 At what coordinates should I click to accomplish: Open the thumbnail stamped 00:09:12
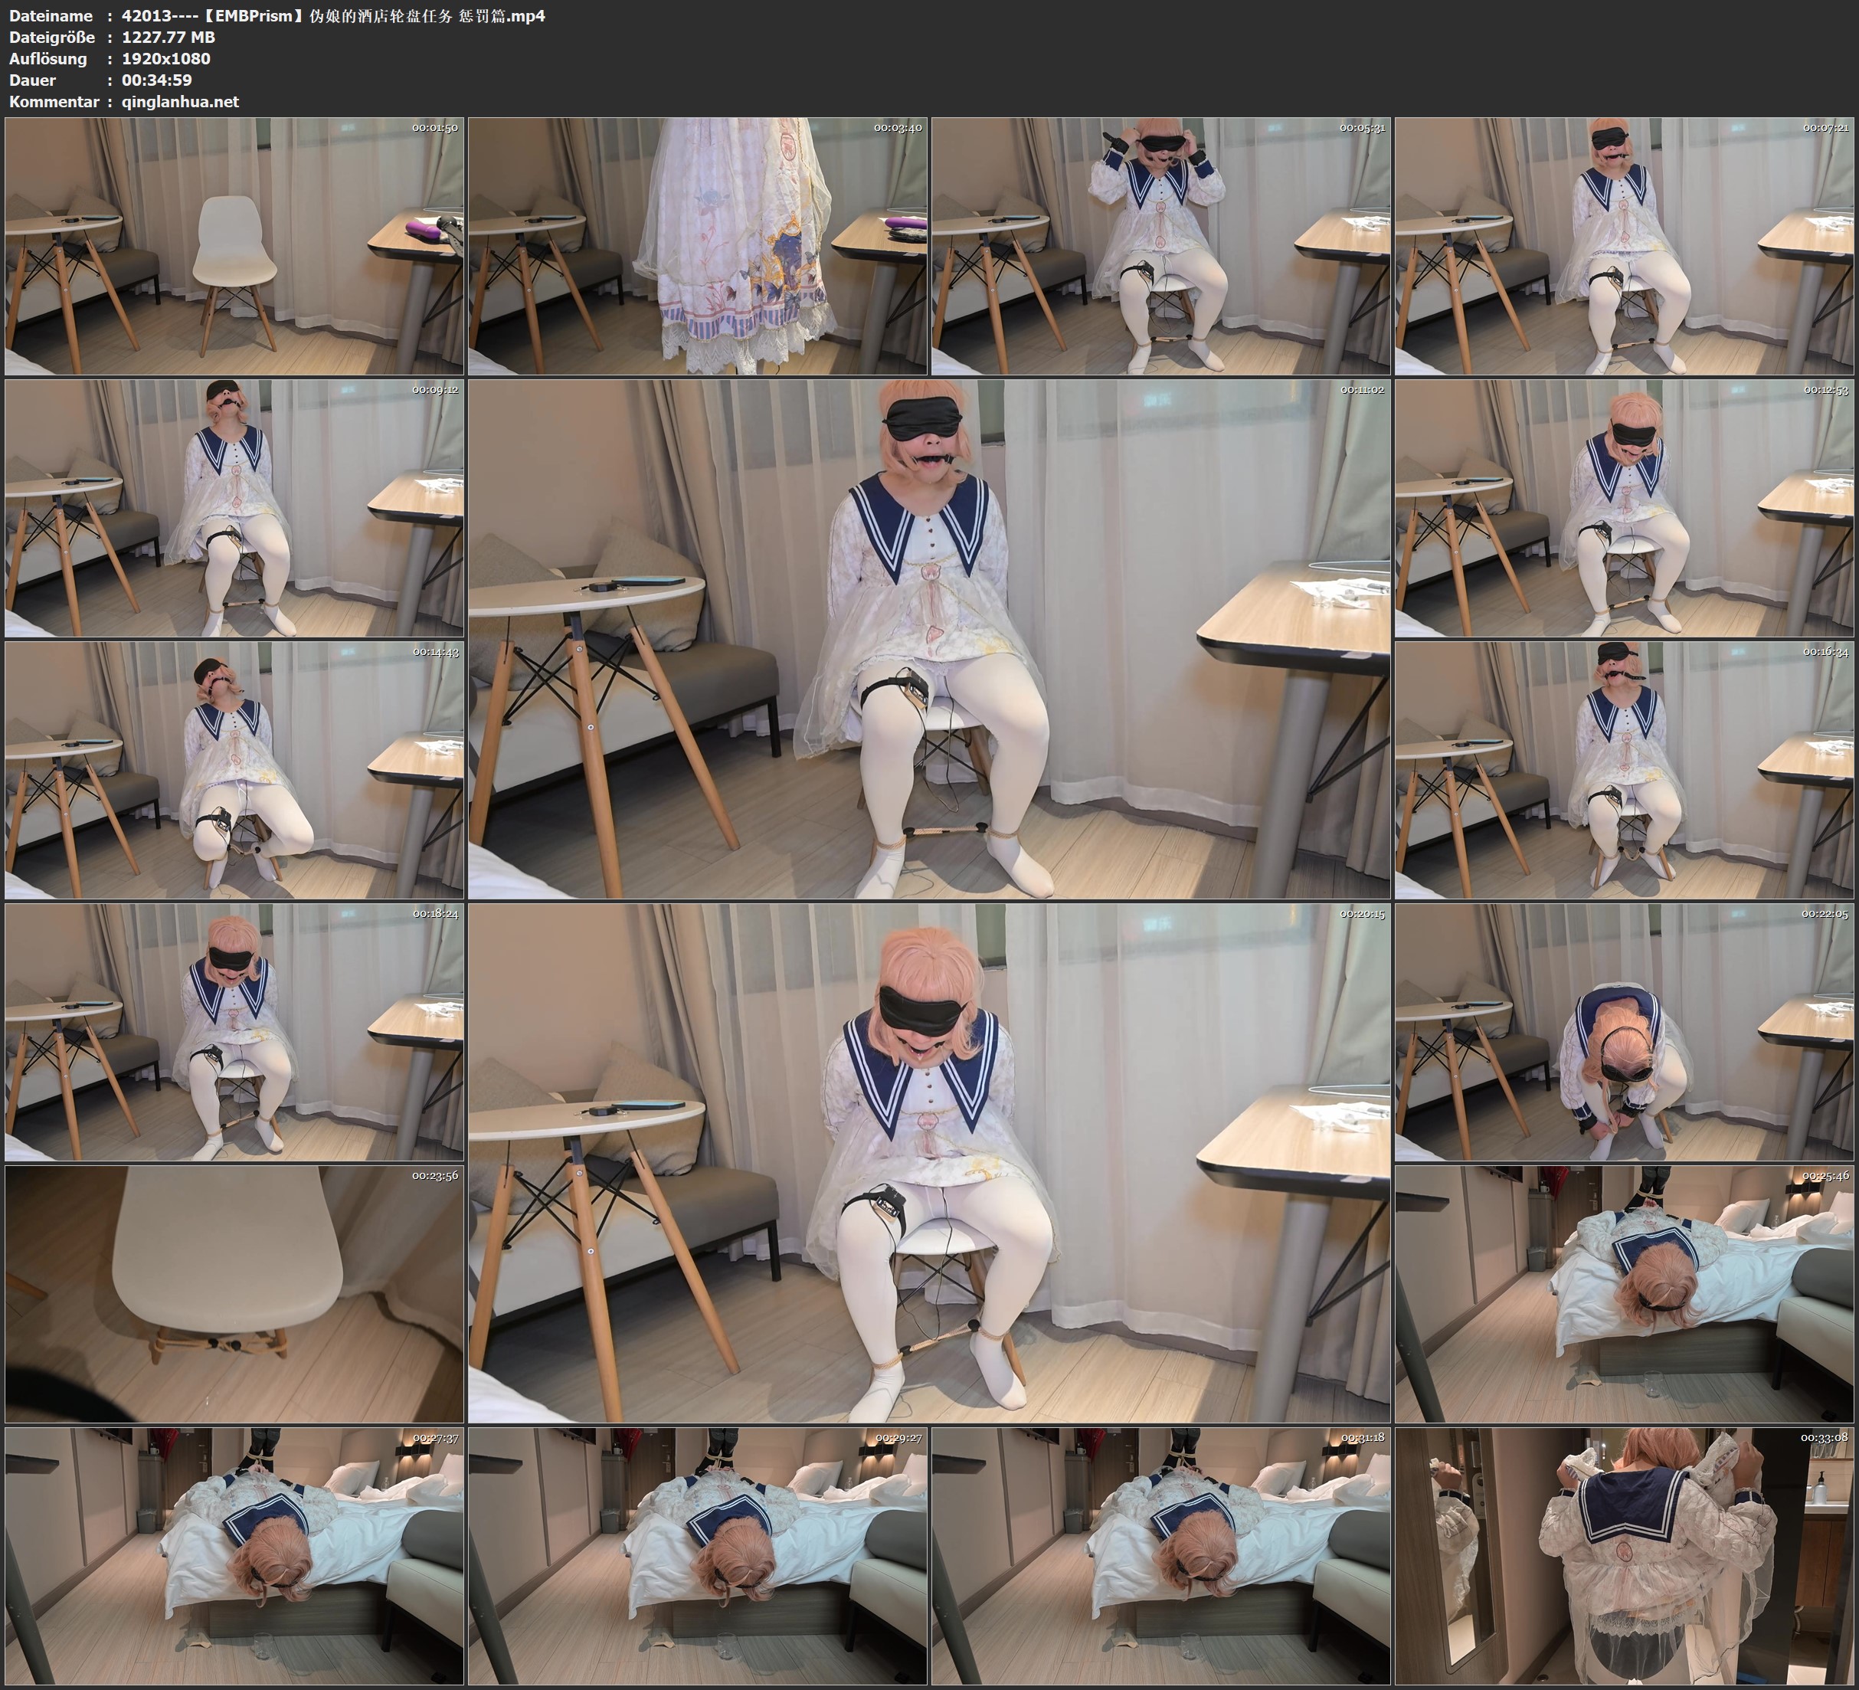pyautogui.click(x=234, y=508)
